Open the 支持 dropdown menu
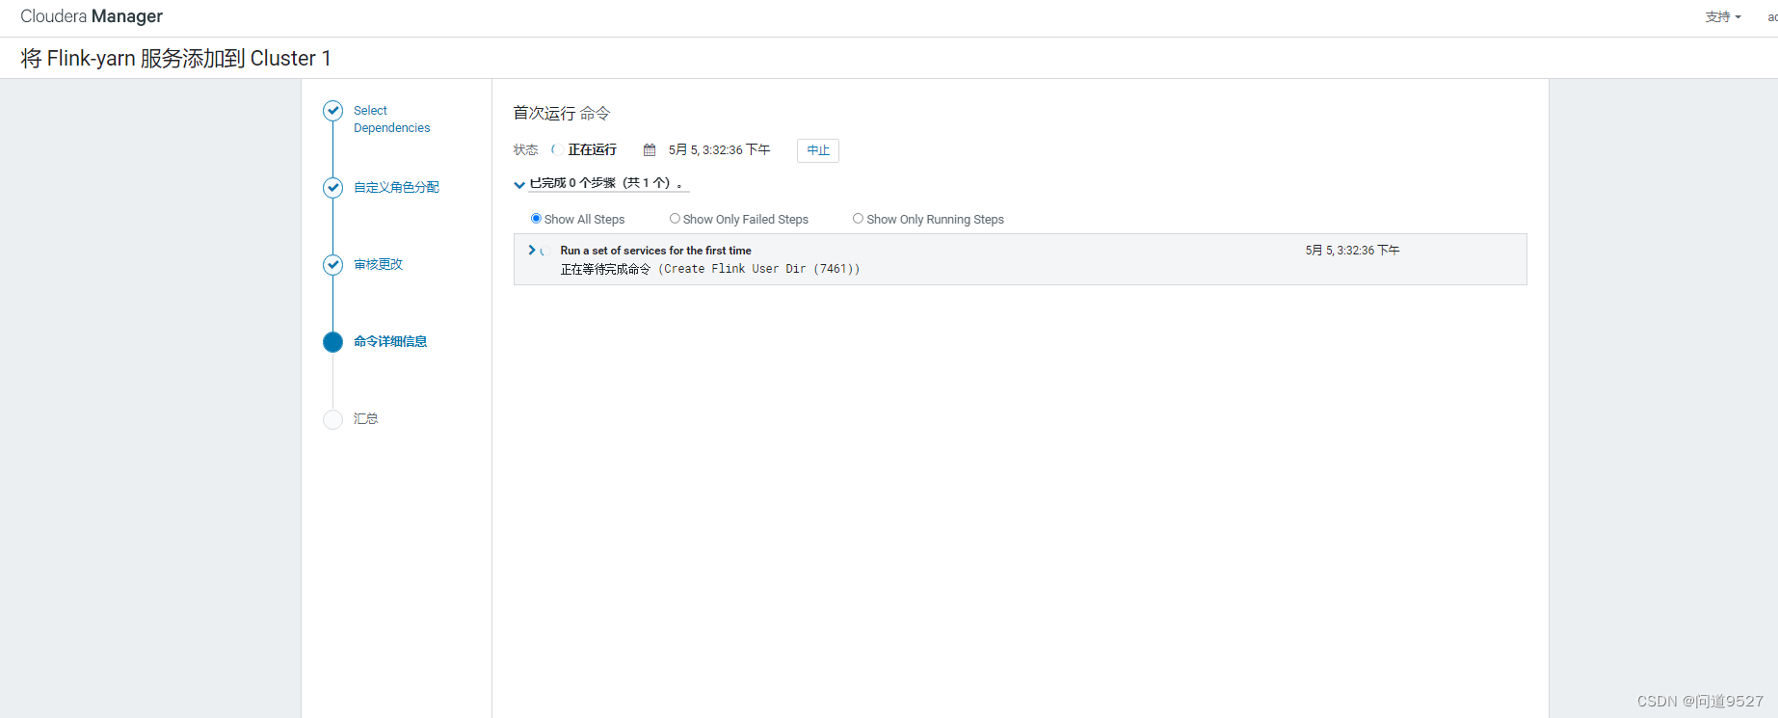Screen dimensions: 1778x718 [x=1723, y=16]
